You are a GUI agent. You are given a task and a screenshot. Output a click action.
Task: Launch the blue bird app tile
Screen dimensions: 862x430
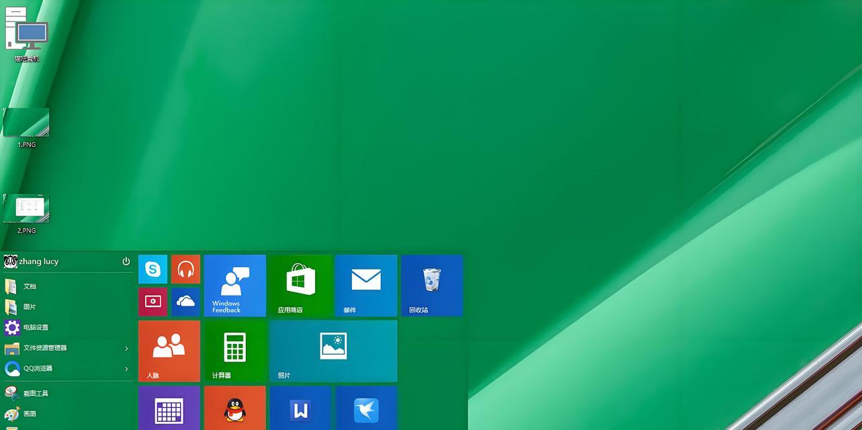click(x=366, y=408)
